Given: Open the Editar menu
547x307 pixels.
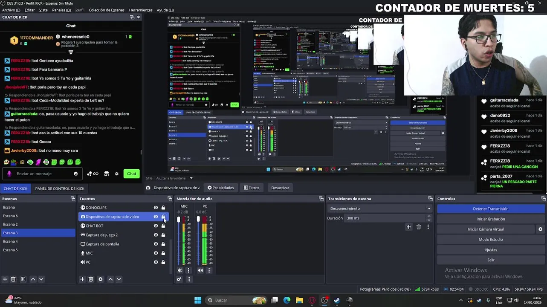Looking at the screenshot, I should click(x=30, y=10).
